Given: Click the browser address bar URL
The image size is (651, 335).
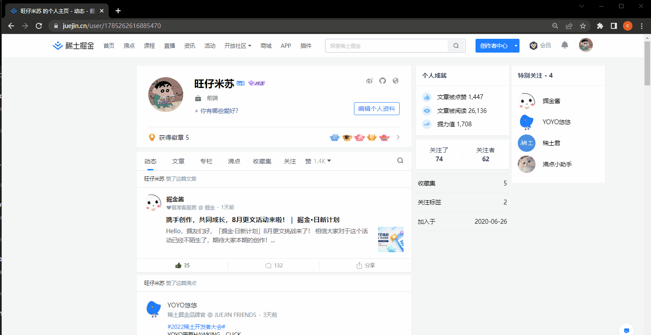Looking at the screenshot, I should click(112, 26).
